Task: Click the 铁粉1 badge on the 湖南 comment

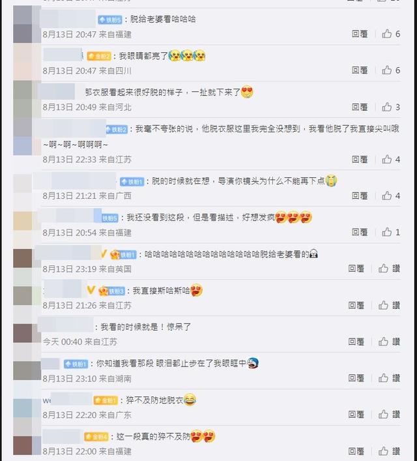Action: tap(76, 364)
